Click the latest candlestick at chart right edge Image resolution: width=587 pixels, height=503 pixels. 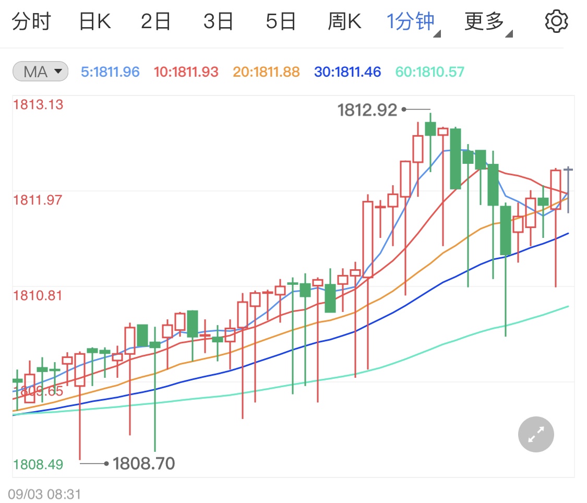[568, 190]
